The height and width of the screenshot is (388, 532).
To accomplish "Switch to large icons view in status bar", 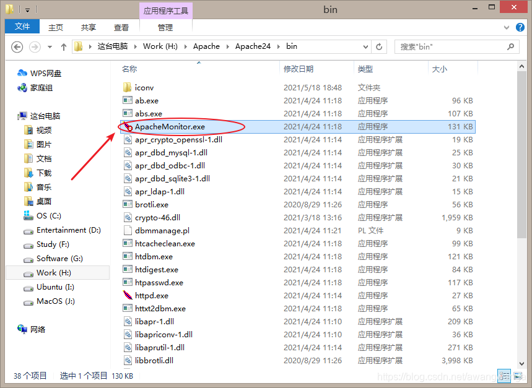I will (x=518, y=376).
